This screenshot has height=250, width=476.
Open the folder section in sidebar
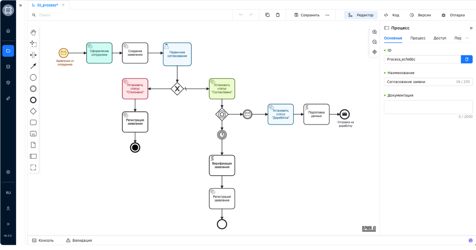(x=8, y=51)
